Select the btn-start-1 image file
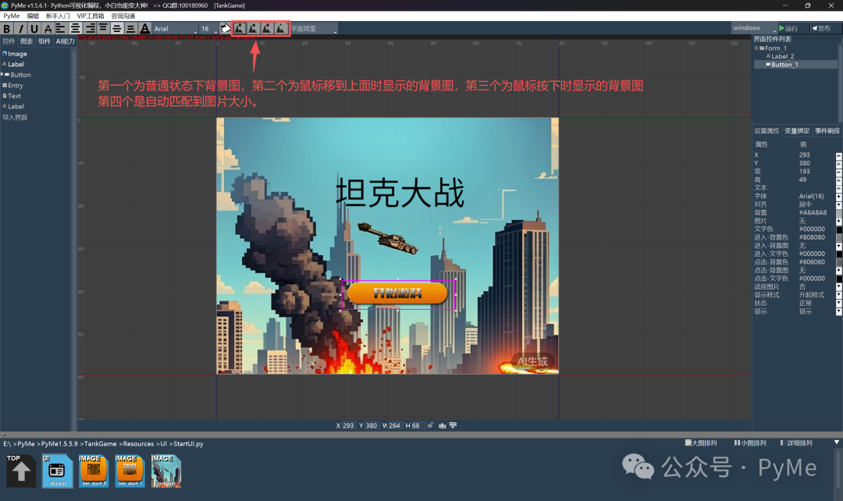 (x=130, y=471)
